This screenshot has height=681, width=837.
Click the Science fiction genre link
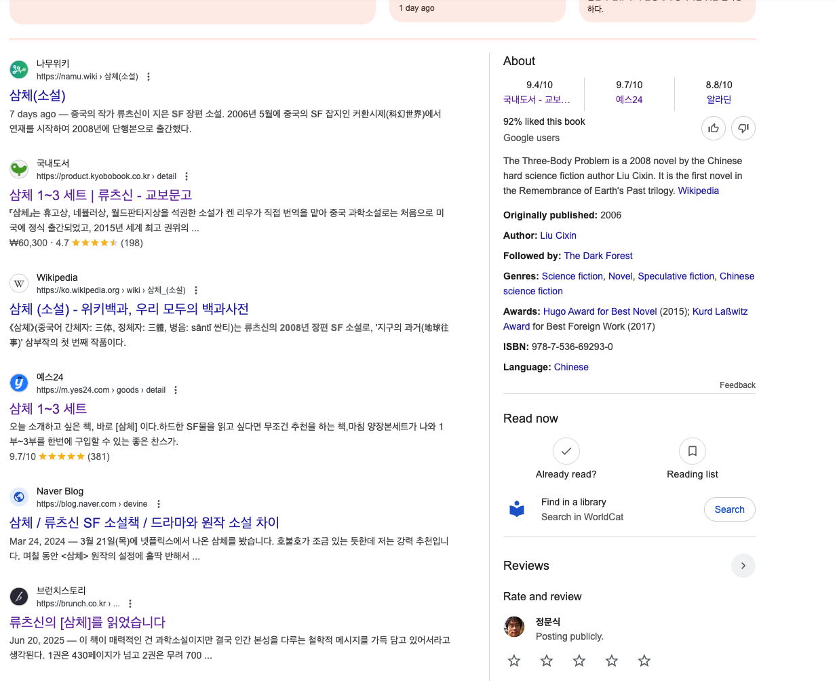pos(572,276)
